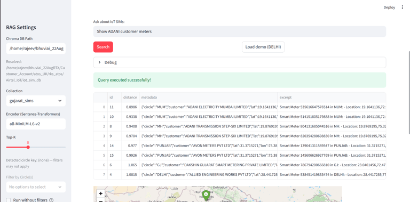
Task: Click the green map marker pin
Action: (206, 195)
